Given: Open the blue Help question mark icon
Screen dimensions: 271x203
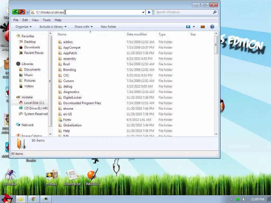Looking at the screenshot, I should coord(212,27).
